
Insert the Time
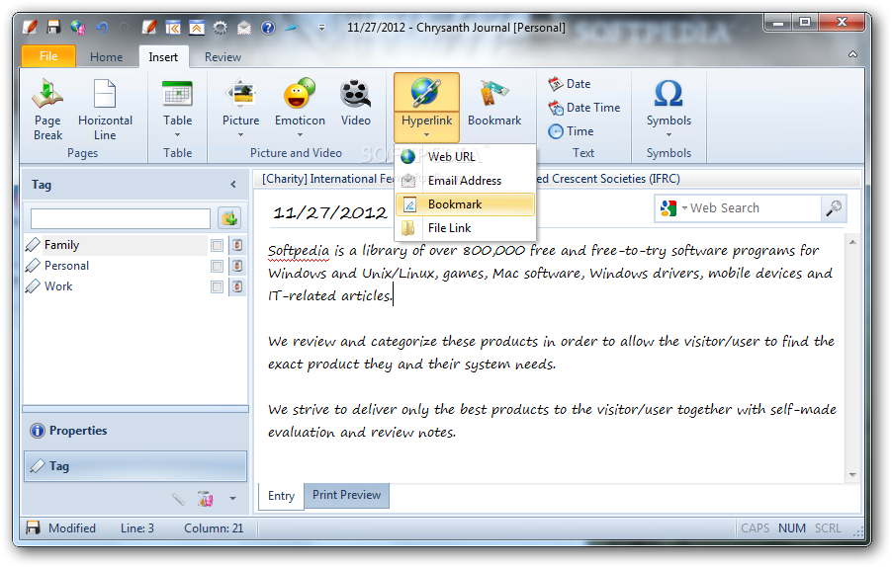tap(571, 131)
